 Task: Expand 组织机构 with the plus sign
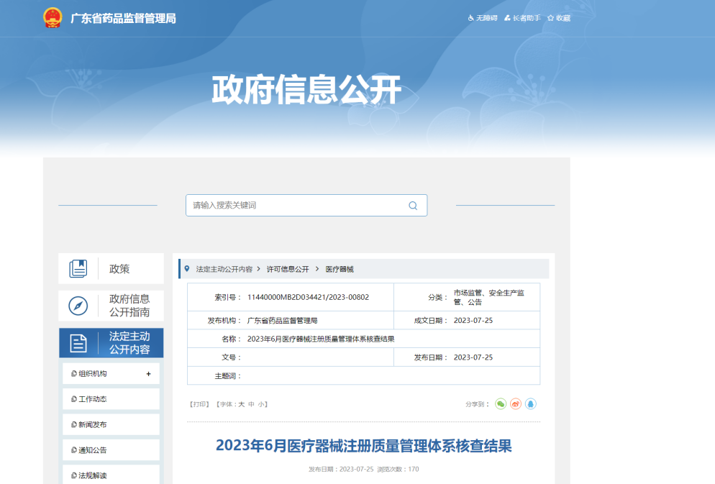click(149, 374)
